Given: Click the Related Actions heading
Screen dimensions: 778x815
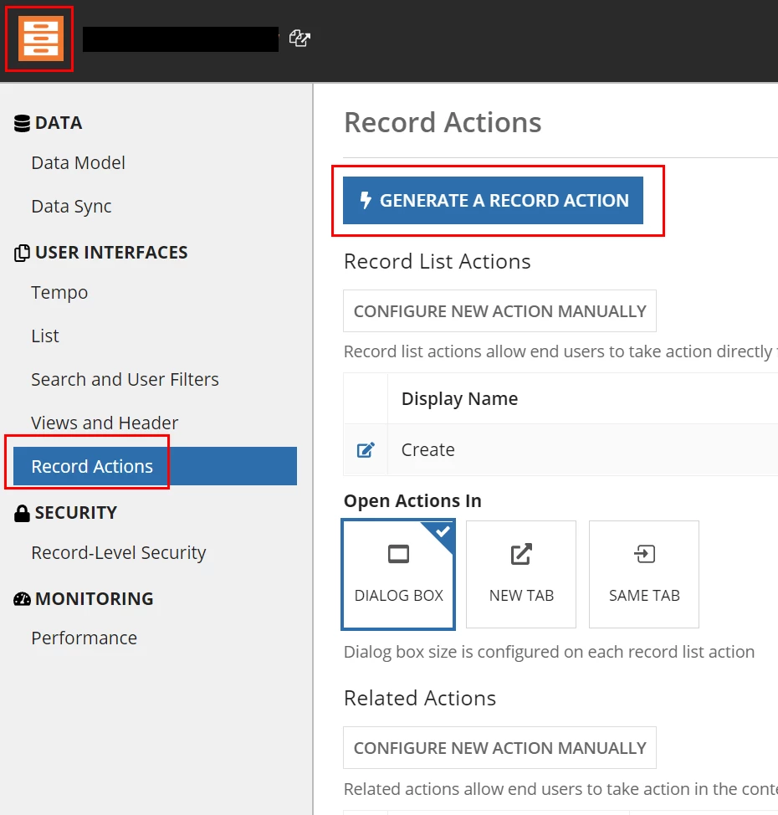Looking at the screenshot, I should coord(420,698).
